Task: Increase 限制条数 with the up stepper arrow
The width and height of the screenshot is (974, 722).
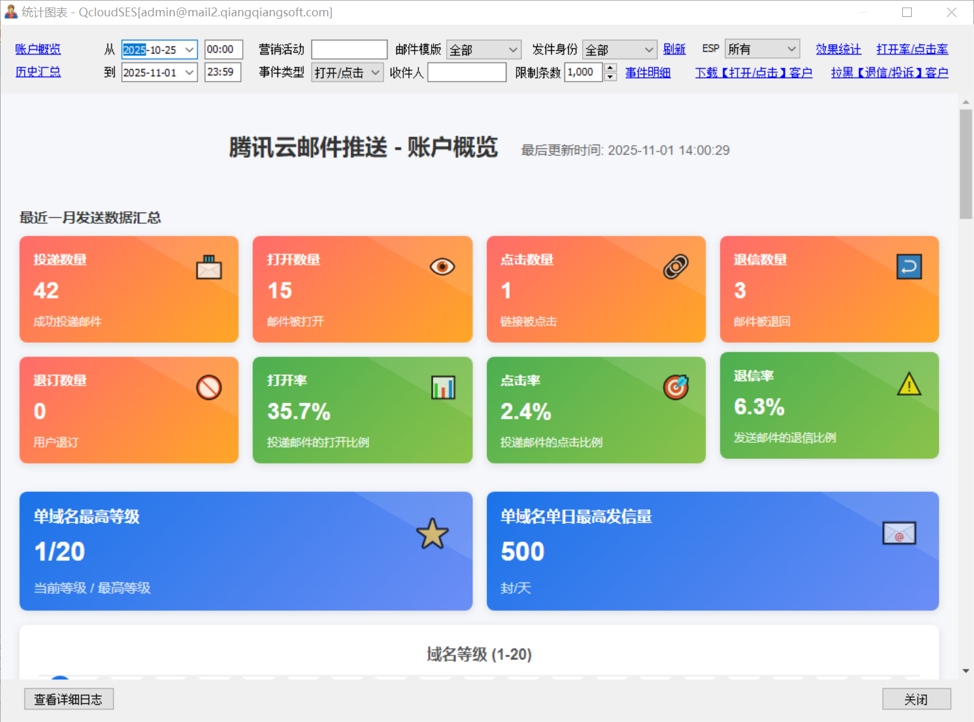Action: 610,68
